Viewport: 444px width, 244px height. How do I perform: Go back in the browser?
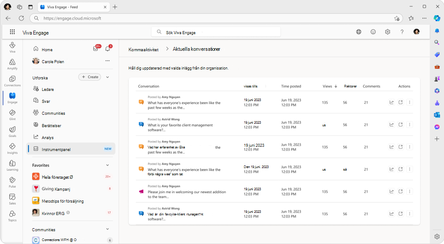[x=8, y=18]
